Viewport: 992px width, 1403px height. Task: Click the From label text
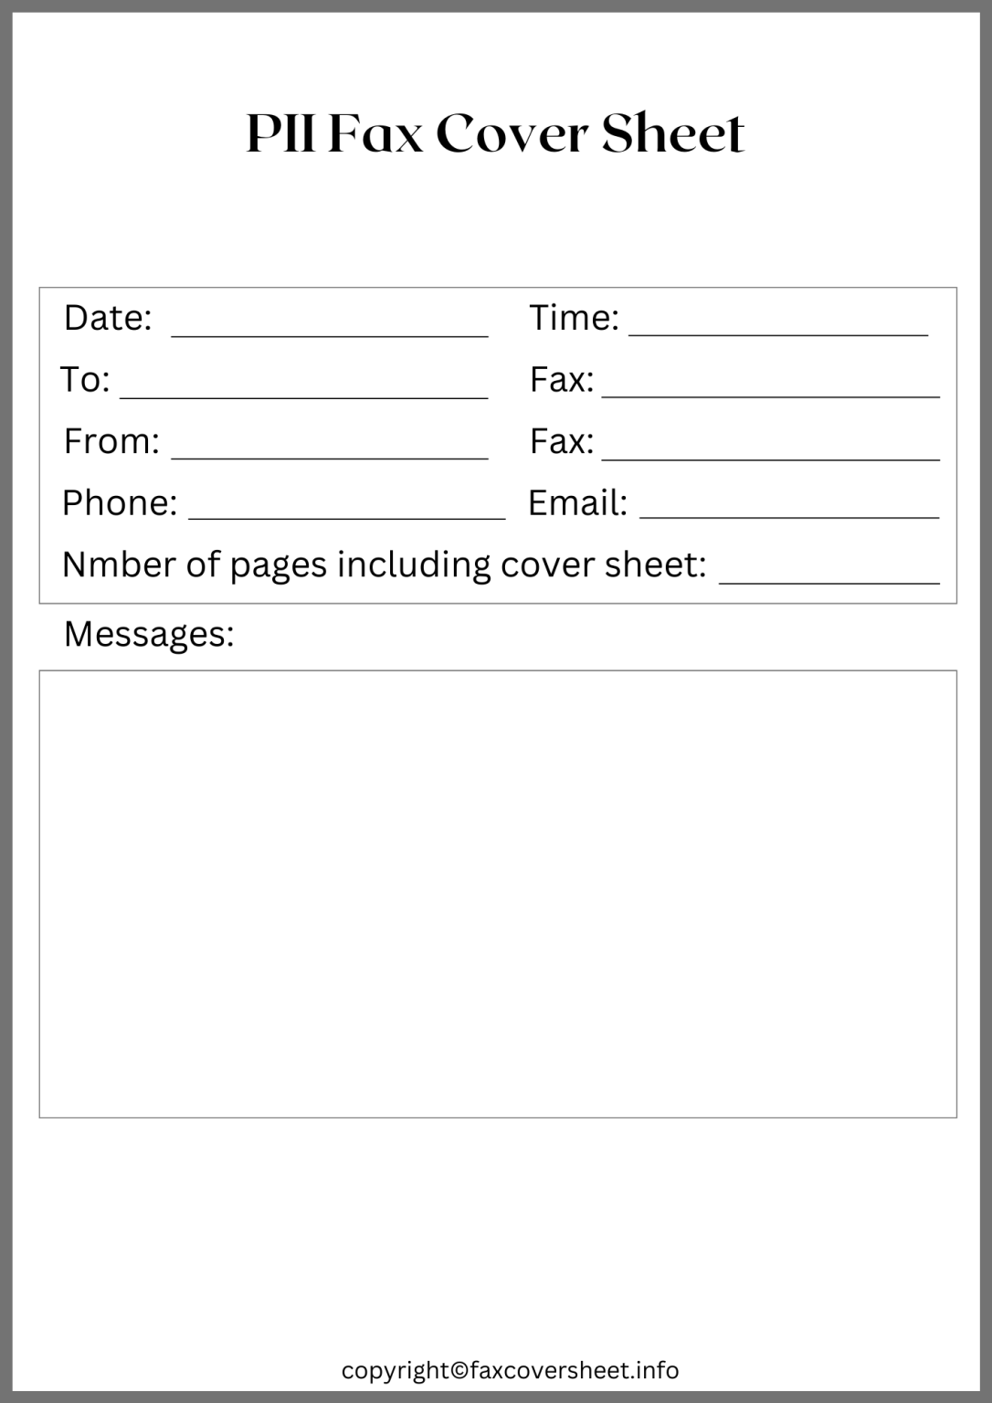click(x=110, y=440)
